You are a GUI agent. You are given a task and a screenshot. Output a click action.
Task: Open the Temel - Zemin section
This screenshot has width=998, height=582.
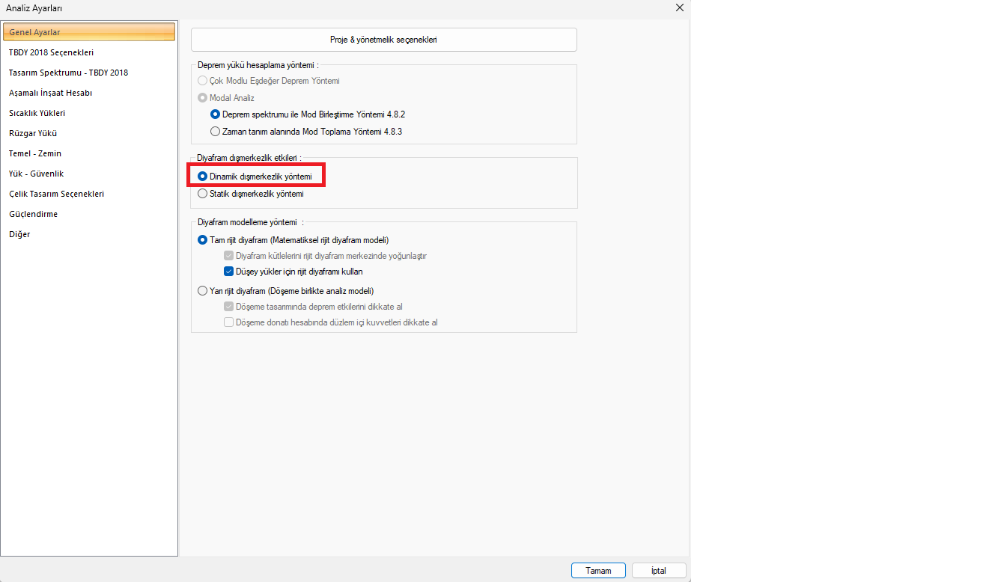pyautogui.click(x=35, y=153)
